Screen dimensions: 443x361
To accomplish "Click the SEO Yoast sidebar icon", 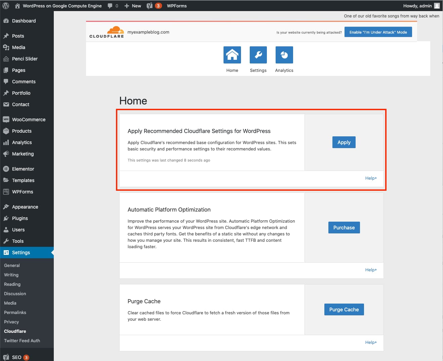I will tap(6, 357).
